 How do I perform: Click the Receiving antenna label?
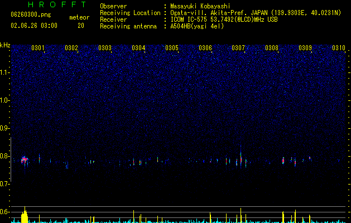point(128,26)
